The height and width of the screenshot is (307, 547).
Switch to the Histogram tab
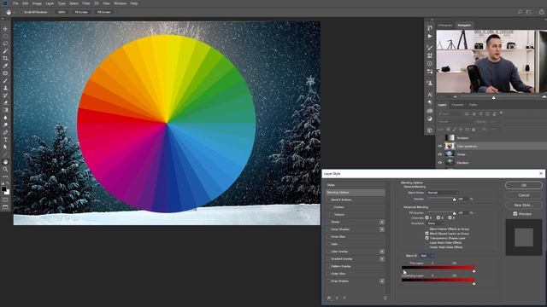(x=444, y=25)
